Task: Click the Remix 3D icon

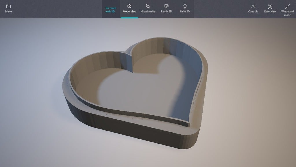Action: pos(167,6)
